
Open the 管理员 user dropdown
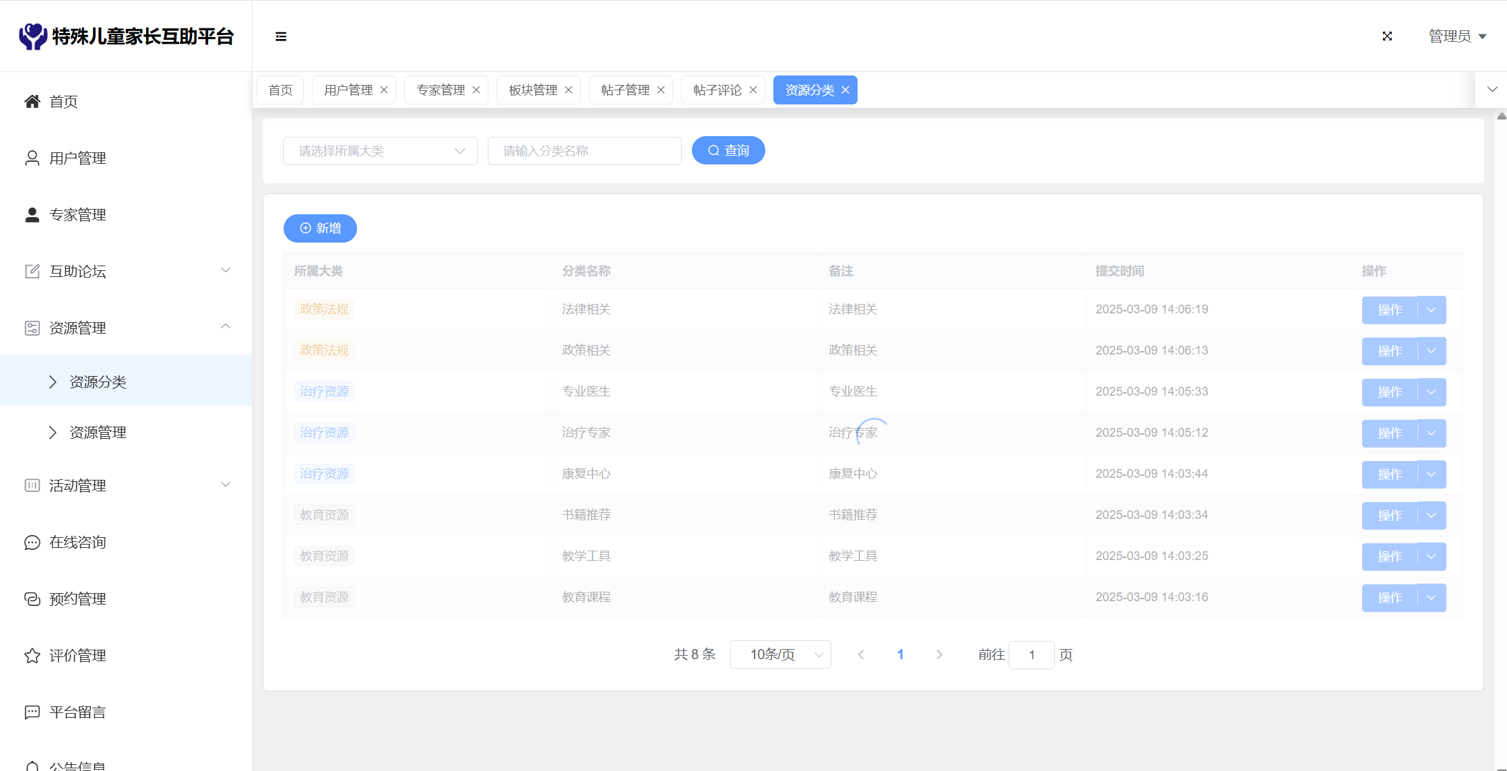coord(1457,36)
